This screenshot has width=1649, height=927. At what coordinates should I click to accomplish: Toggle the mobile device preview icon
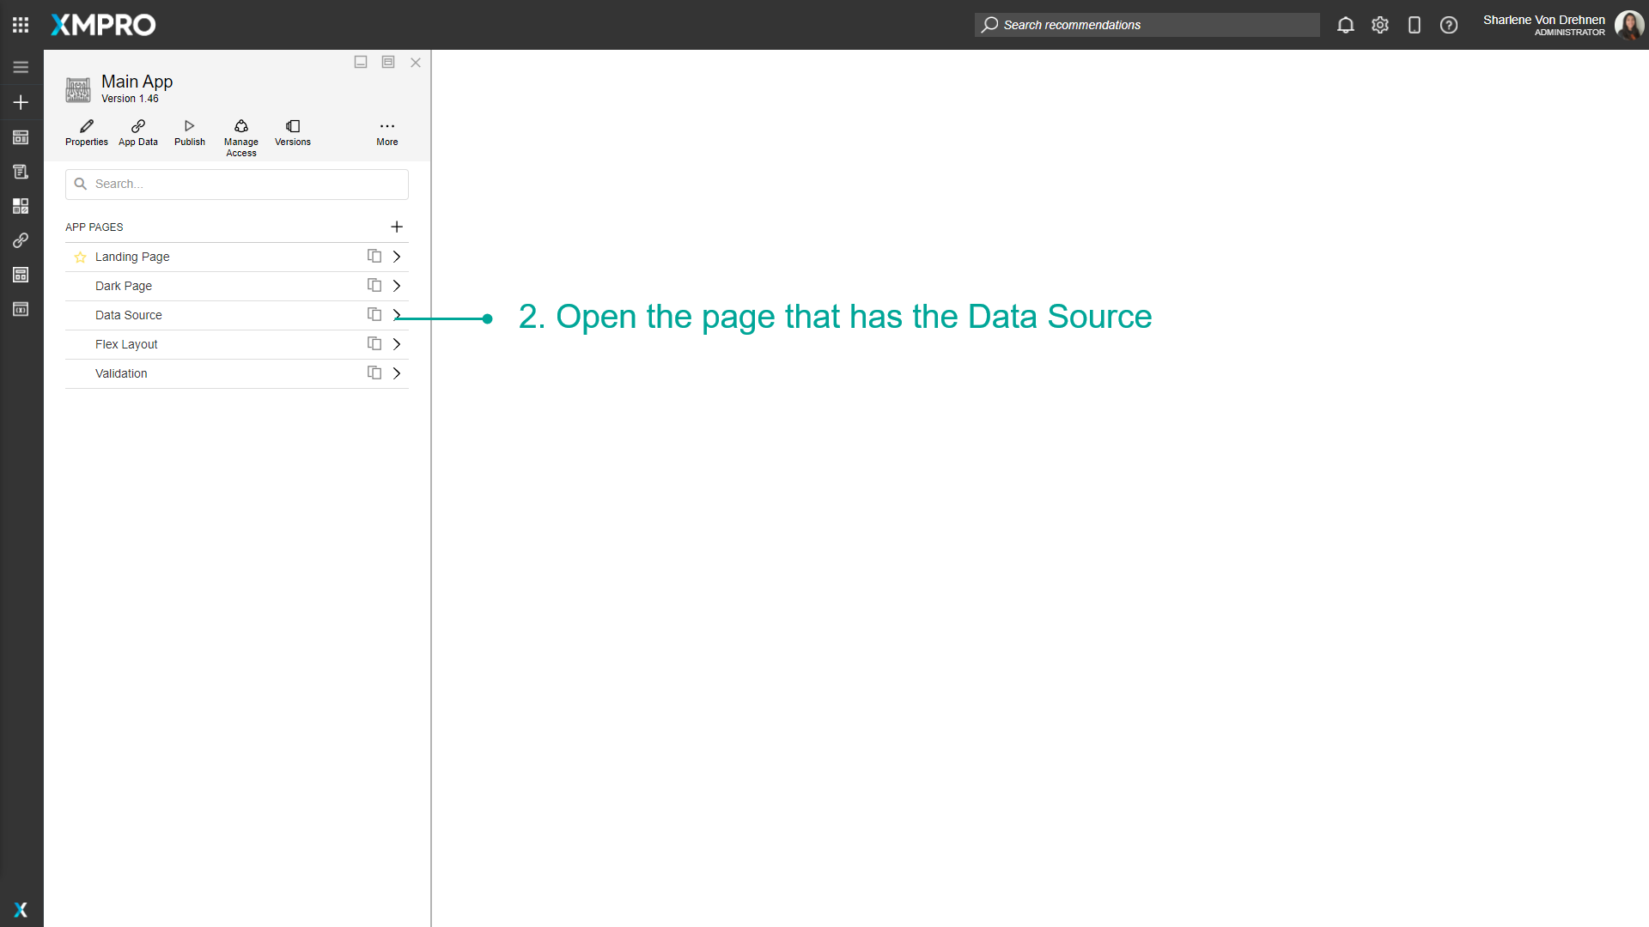point(1415,25)
